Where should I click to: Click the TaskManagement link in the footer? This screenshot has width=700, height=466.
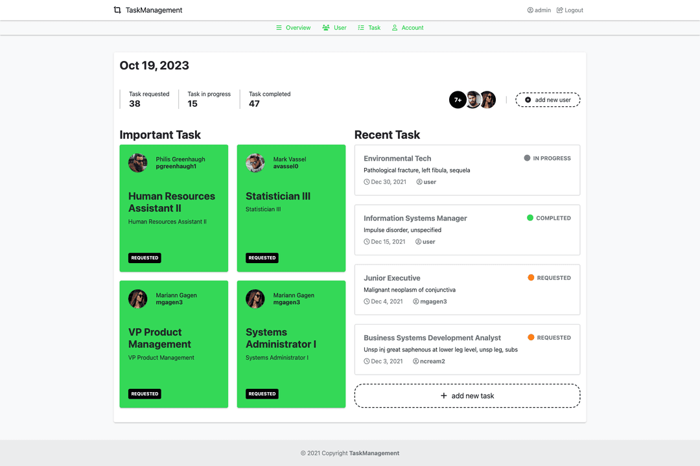pos(374,453)
